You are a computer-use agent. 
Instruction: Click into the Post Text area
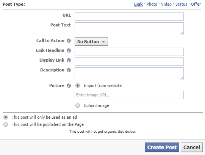(x=129, y=29)
